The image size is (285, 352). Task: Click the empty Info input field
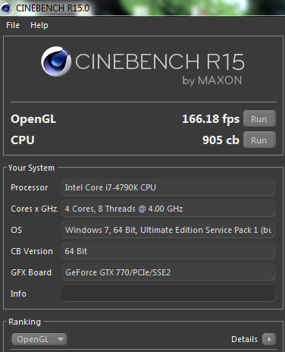click(168, 294)
